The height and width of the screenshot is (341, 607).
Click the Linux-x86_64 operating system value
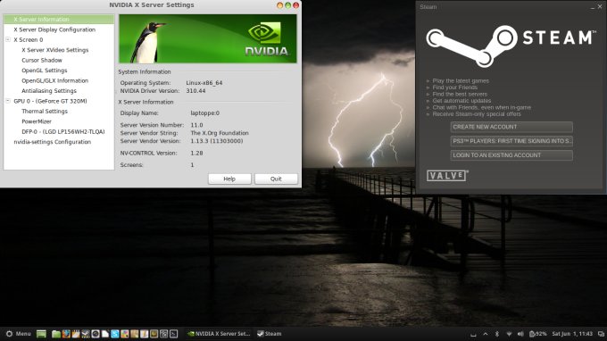(204, 82)
